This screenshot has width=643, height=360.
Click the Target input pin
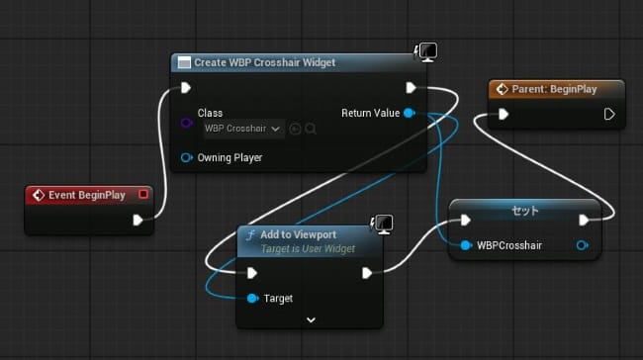click(x=253, y=299)
